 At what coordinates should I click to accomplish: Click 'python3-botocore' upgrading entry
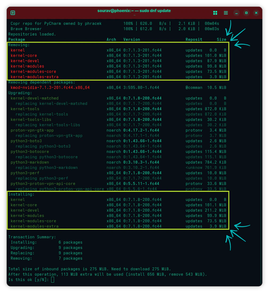pos(30,152)
